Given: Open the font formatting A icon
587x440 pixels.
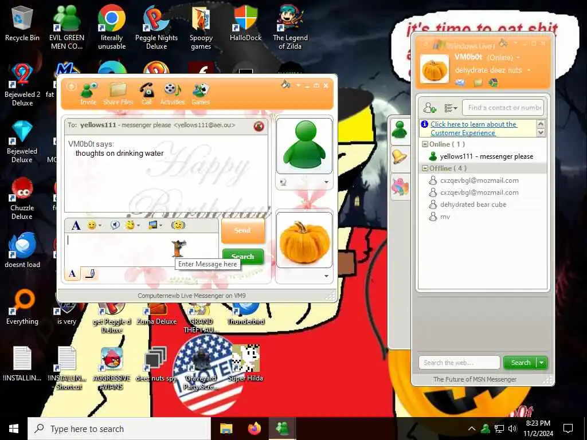Looking at the screenshot, I should click(76, 225).
